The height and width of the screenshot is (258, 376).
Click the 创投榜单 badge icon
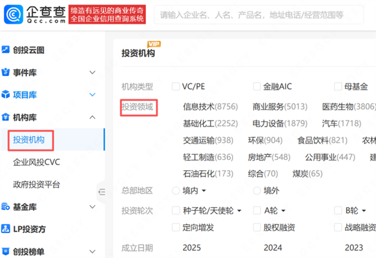tap(5, 251)
